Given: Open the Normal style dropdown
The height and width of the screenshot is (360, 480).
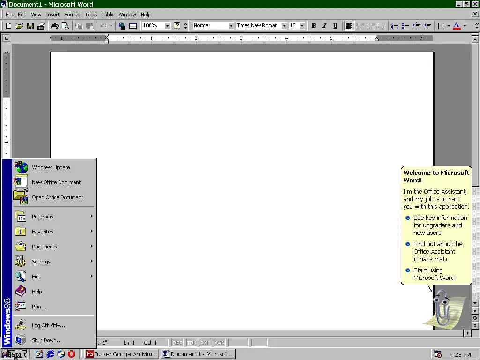Looking at the screenshot, I should [231, 26].
